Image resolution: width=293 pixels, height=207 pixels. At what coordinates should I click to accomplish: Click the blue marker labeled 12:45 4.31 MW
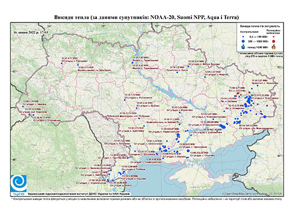[x=61, y=64]
